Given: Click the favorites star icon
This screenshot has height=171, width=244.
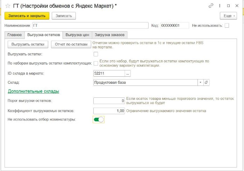Looking at the screenshot, I should pyautogui.click(x=7, y=6).
